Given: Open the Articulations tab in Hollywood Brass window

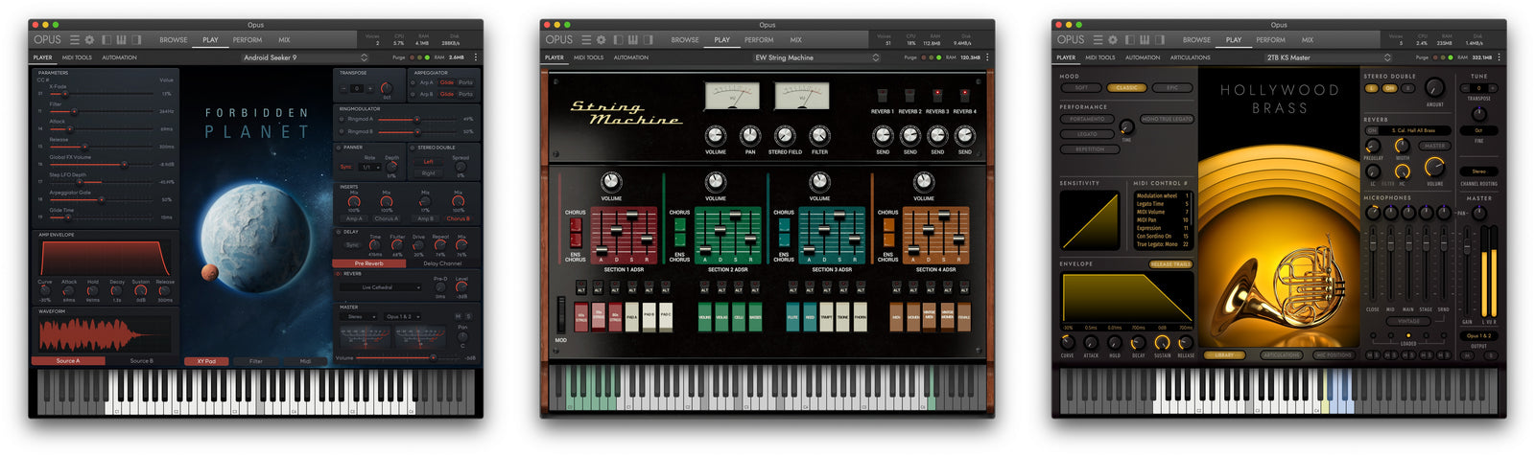Looking at the screenshot, I should click(x=1191, y=57).
